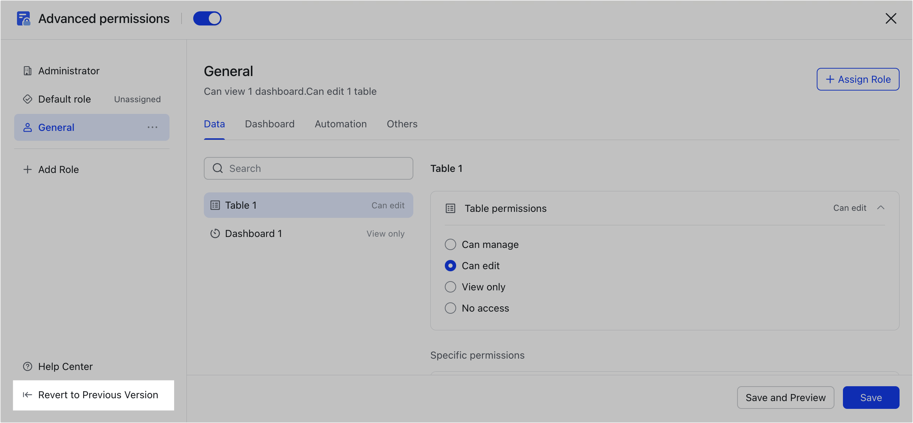Select the No access radio button

pos(450,308)
